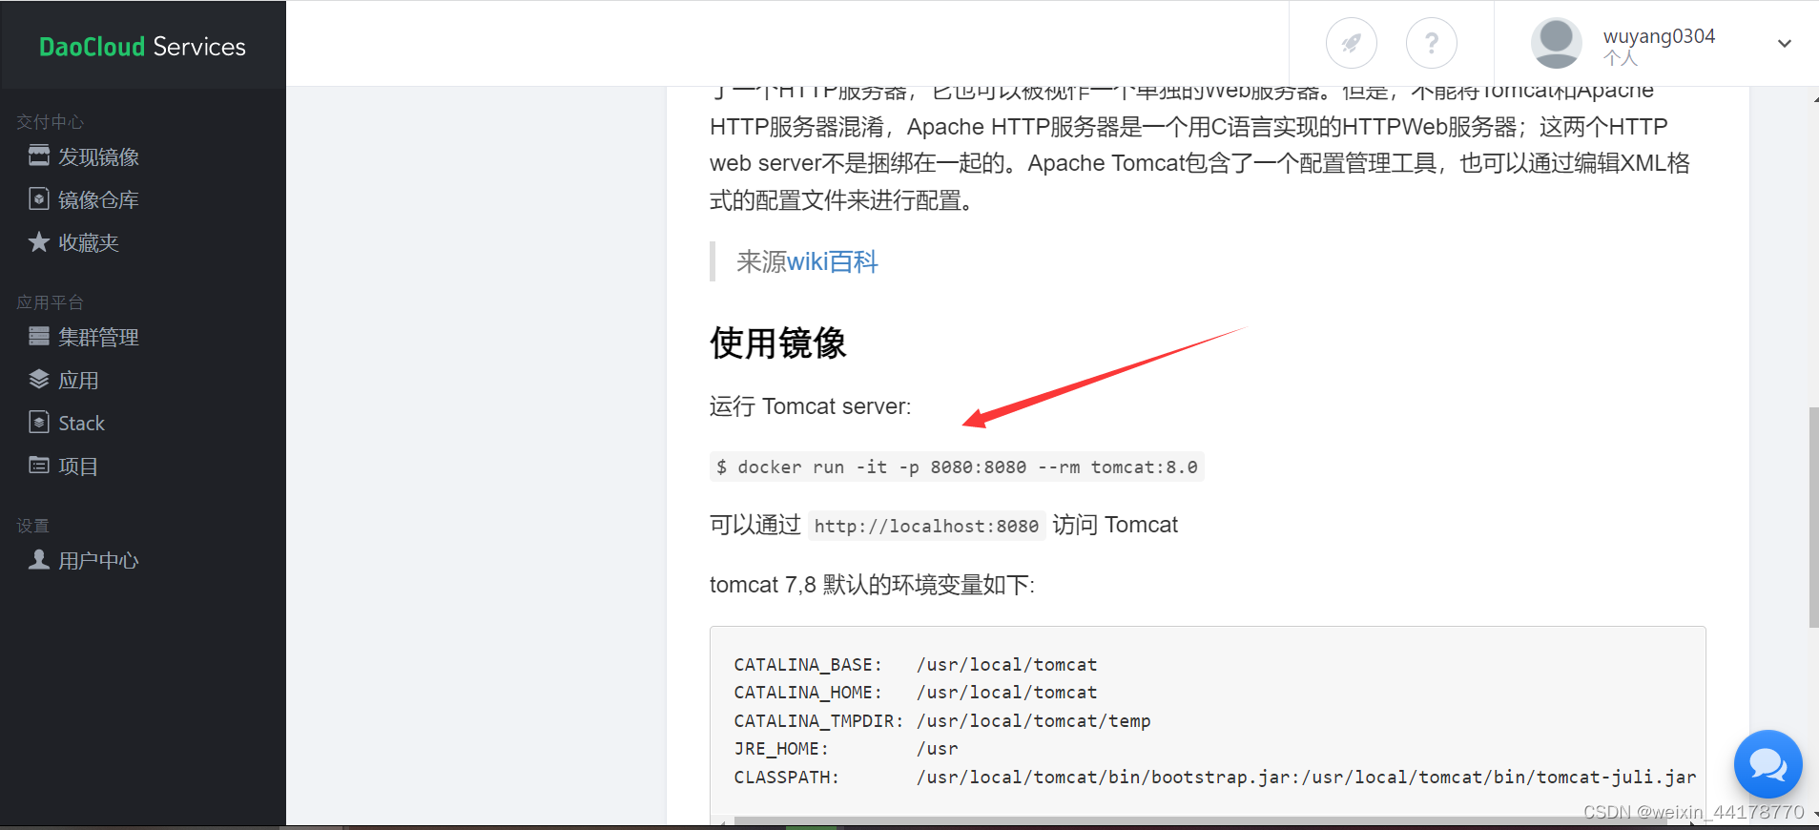Click the DaoCloud Services logo
This screenshot has width=1819, height=830.
[x=142, y=46]
